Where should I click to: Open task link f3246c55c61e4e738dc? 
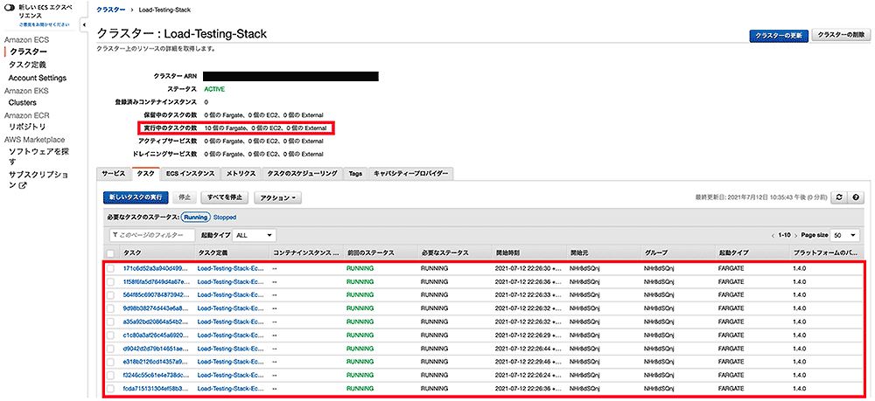point(157,376)
